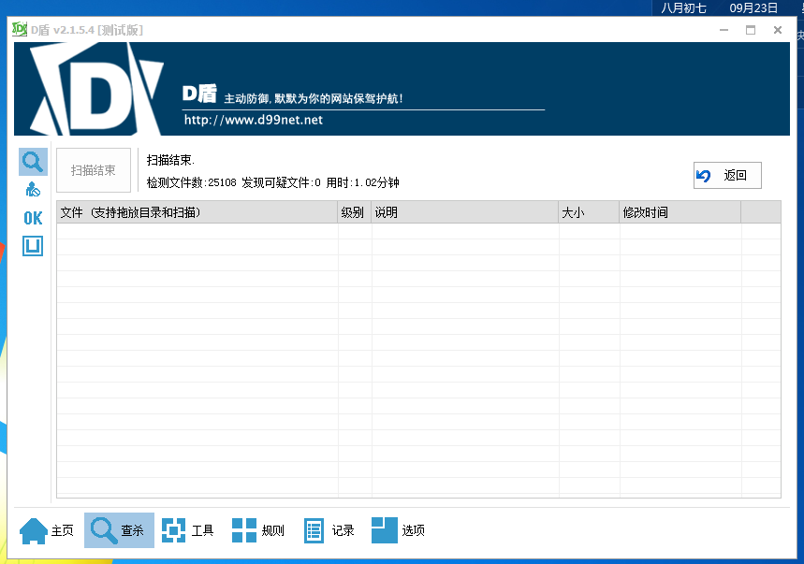This screenshot has height=564, width=804.
Task: Click the 09月23日 date in top bar
Action: click(x=753, y=7)
